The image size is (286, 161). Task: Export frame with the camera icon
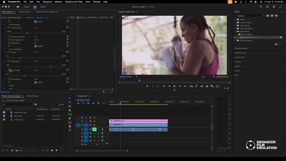tap(207, 86)
